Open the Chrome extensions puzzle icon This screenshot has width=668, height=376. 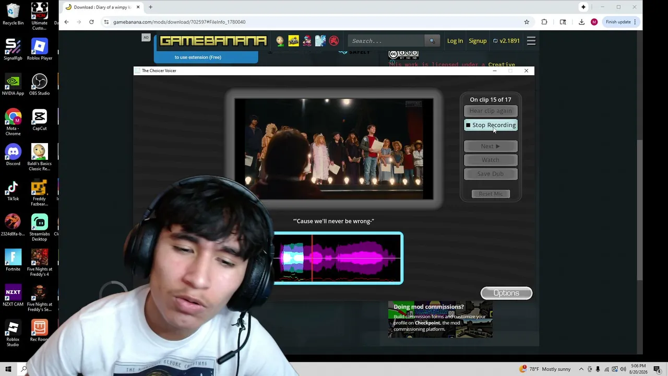tap(544, 22)
